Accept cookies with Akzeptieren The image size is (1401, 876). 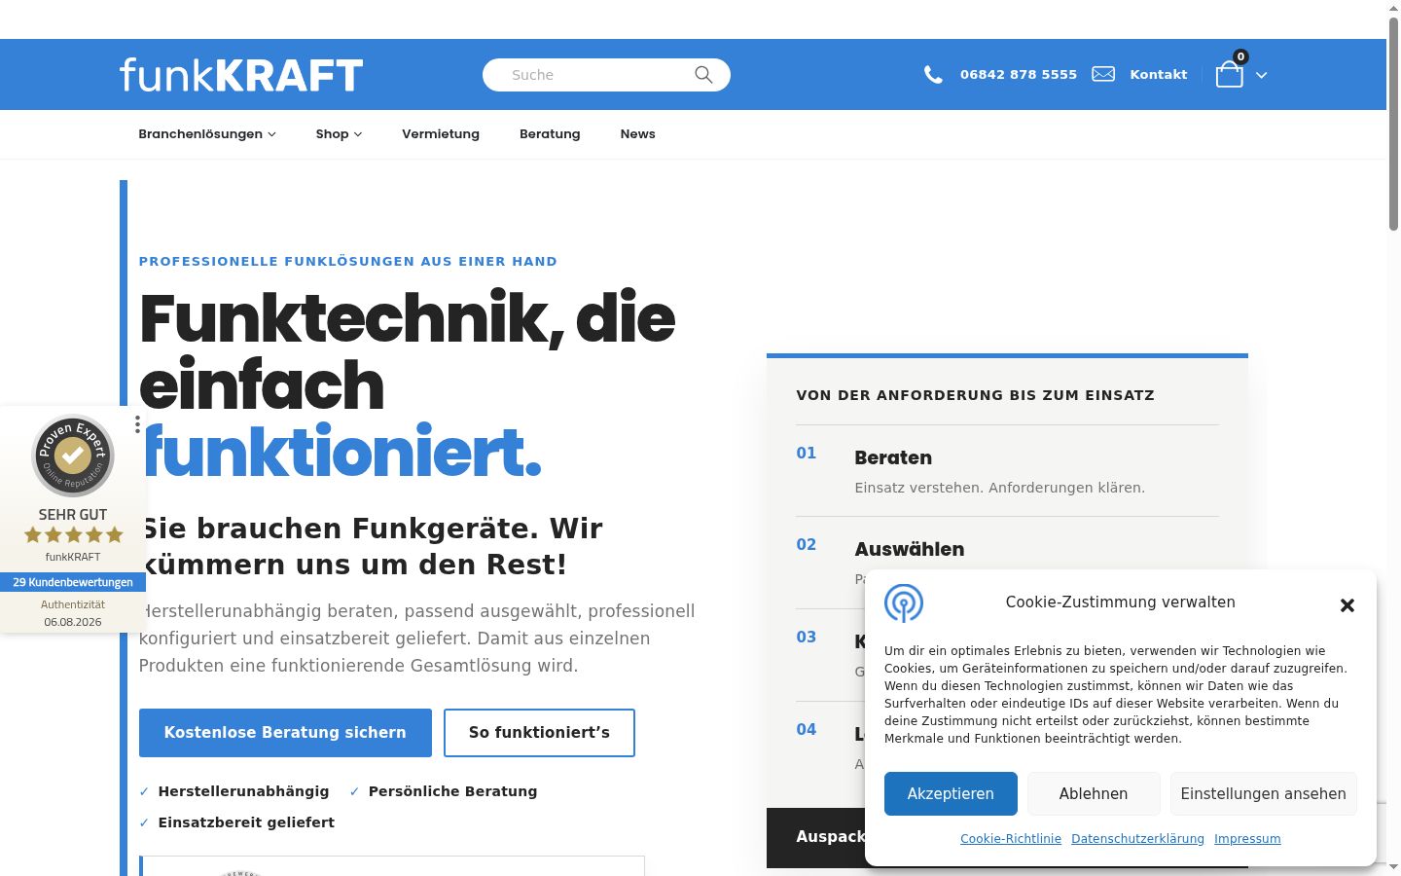951,794
